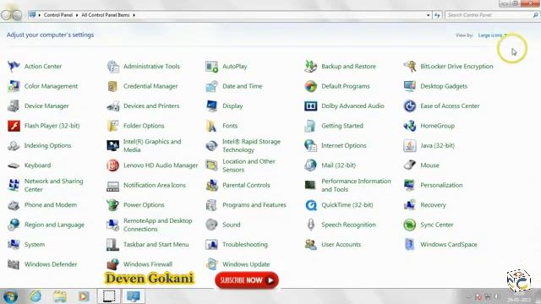Screen dimensions: 541x304
Task: Click the Windows Start orb
Action: point(10,296)
